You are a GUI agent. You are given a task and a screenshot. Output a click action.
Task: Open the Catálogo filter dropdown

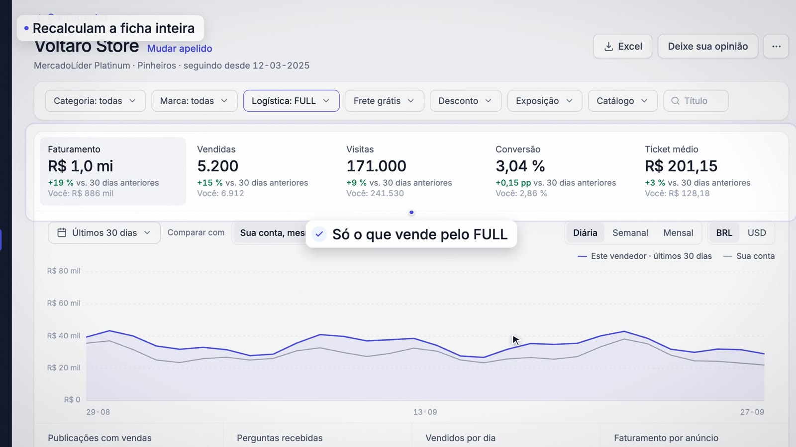tap(622, 101)
